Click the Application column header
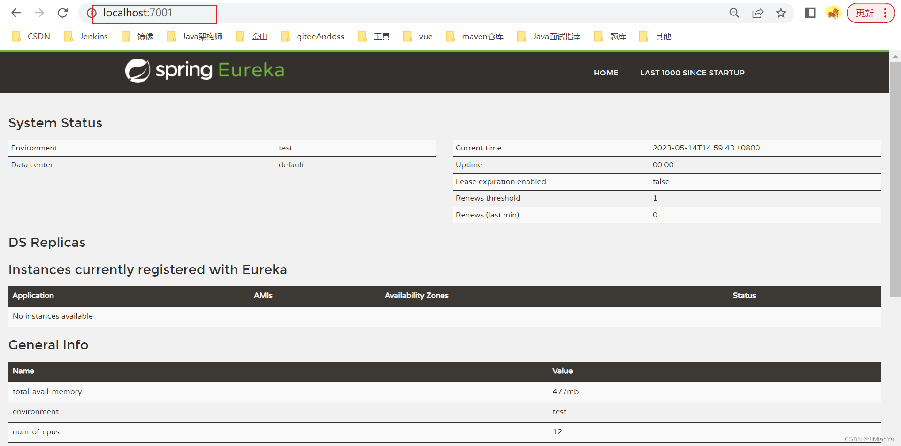The image size is (901, 446). [x=33, y=296]
